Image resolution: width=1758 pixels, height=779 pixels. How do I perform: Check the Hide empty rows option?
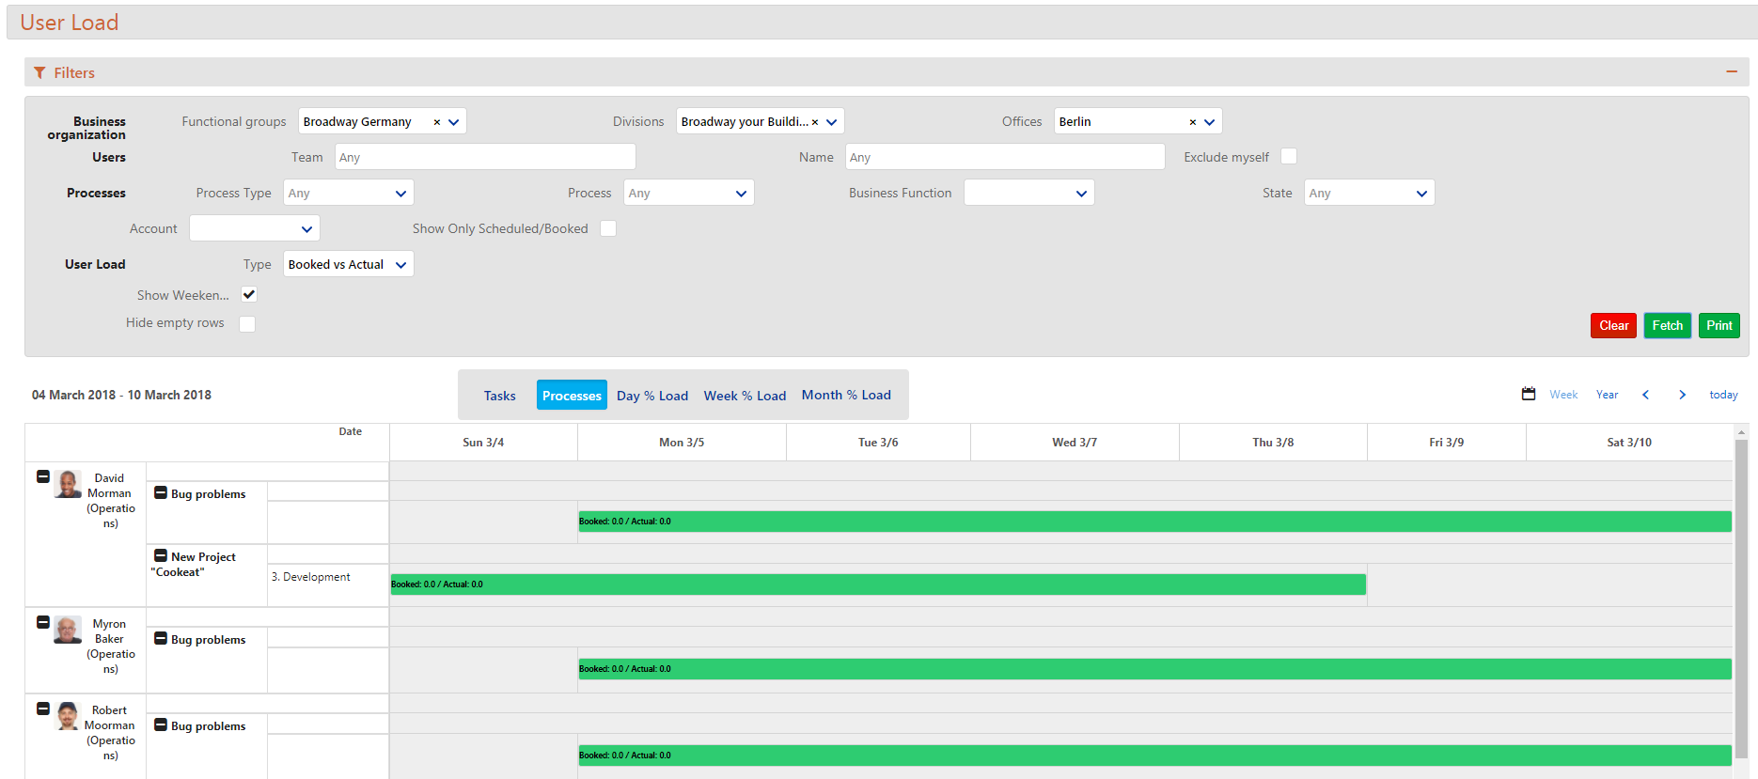(247, 324)
